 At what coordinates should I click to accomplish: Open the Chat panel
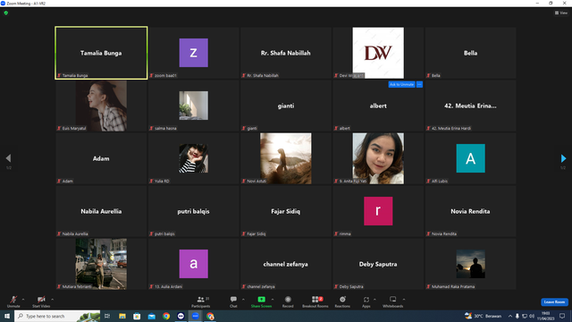[233, 301]
